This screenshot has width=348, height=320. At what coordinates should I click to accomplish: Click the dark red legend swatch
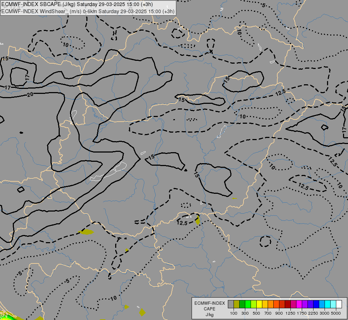(x=288, y=304)
